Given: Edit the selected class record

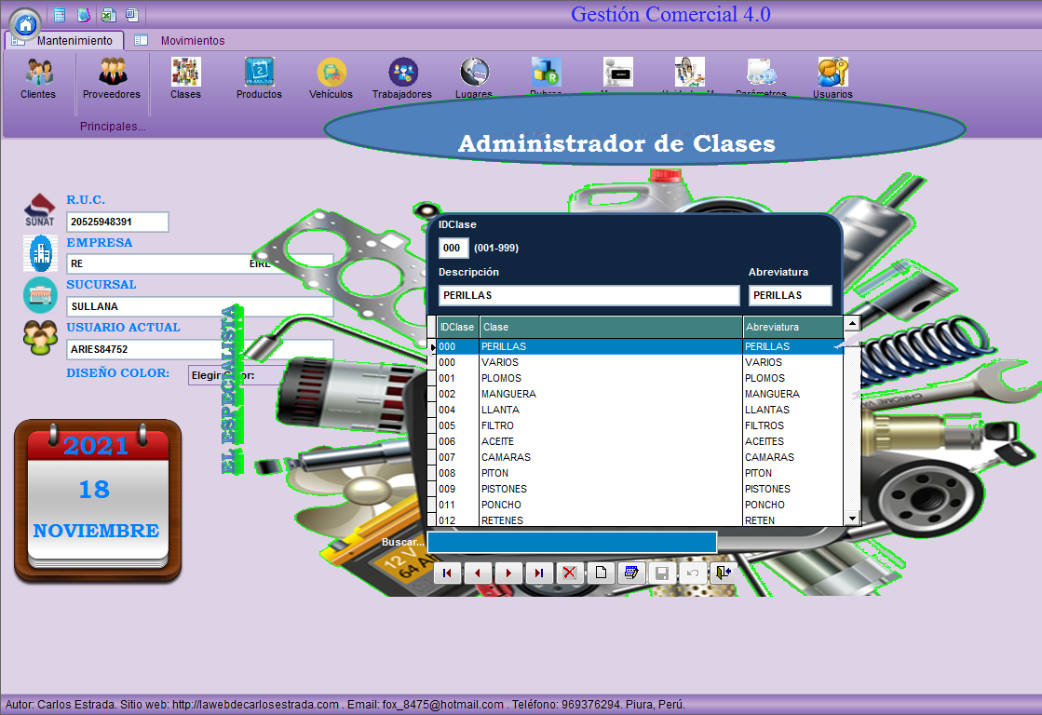Looking at the screenshot, I should (x=630, y=573).
